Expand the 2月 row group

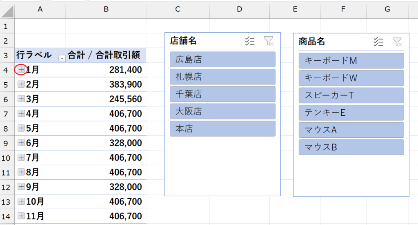tap(21, 84)
